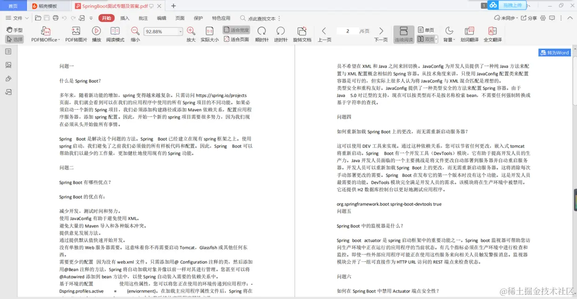577x299 pixels.
Task: Open the 开始 ribbon tab
Action: tap(106, 18)
